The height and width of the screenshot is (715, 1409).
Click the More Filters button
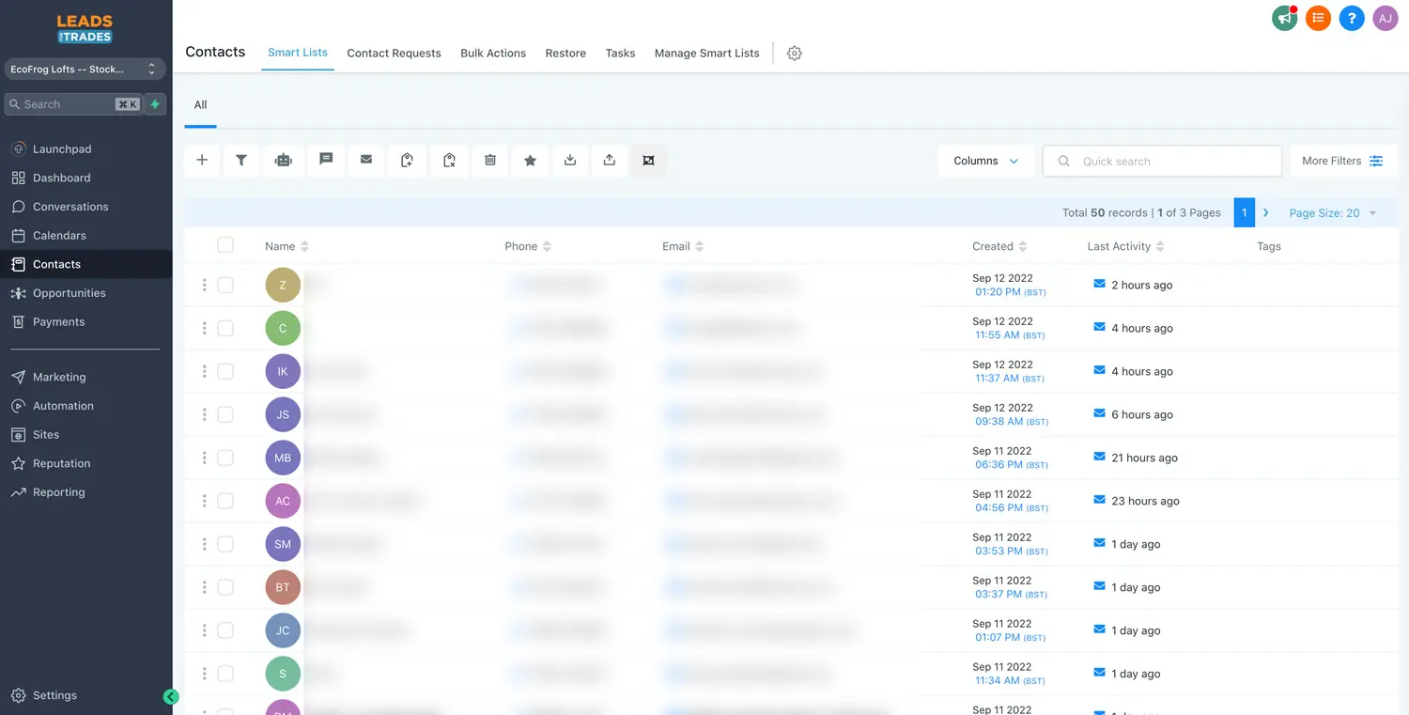point(1342,161)
